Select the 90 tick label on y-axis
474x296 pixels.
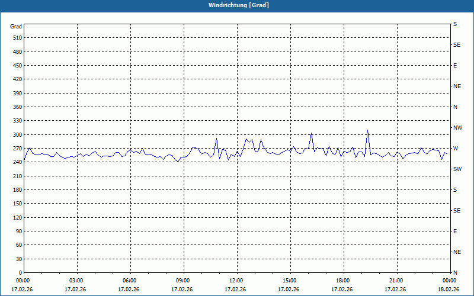[x=18, y=231]
